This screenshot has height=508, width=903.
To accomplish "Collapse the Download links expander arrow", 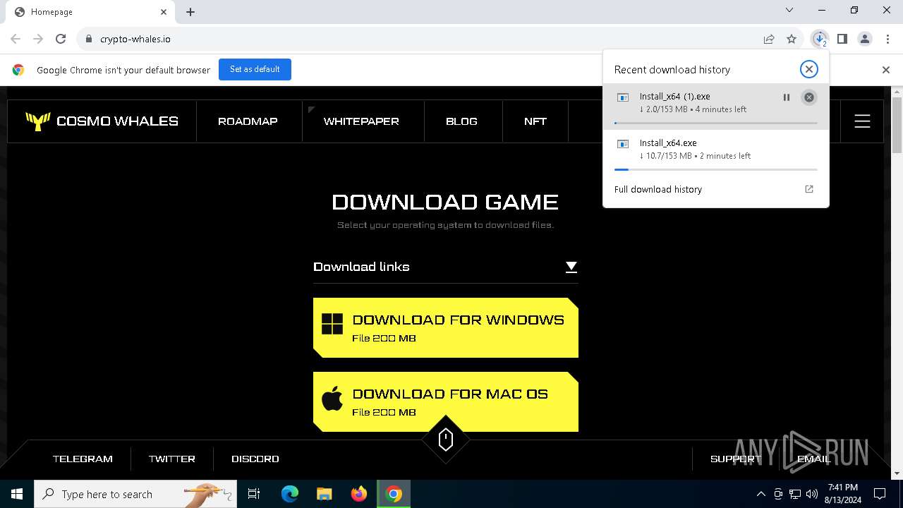I will point(571,267).
